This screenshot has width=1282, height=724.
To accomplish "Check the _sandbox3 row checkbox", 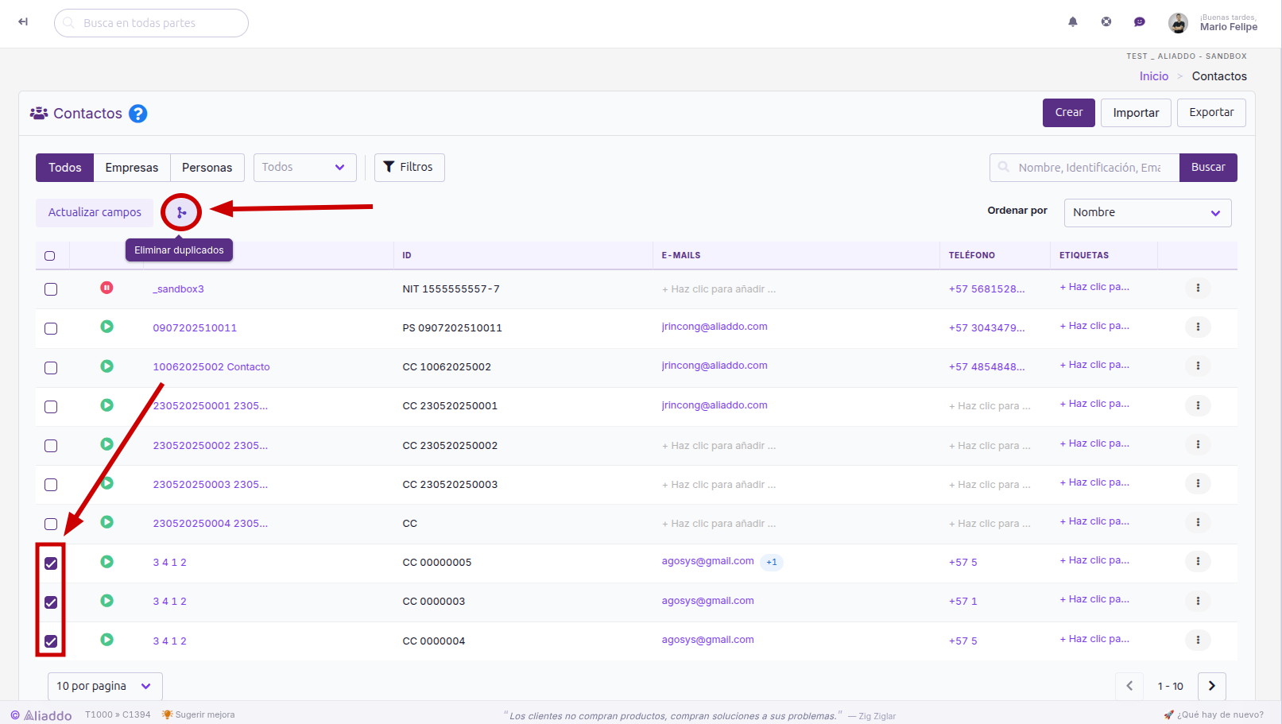I will coord(51,289).
